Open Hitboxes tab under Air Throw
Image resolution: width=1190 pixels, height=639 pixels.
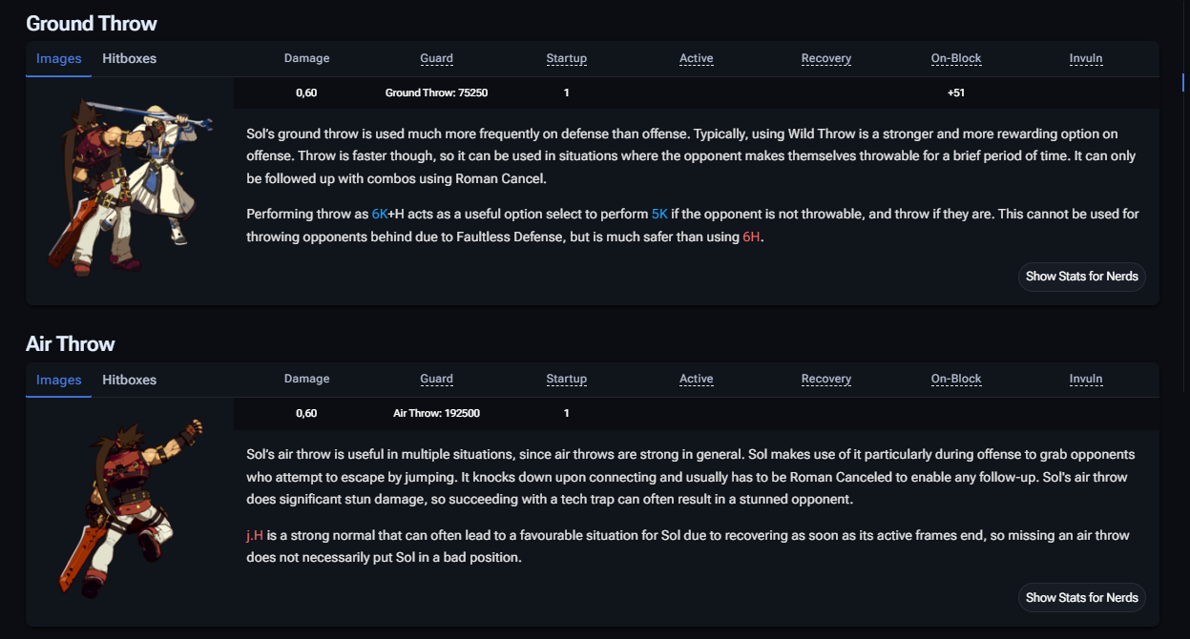click(x=129, y=380)
